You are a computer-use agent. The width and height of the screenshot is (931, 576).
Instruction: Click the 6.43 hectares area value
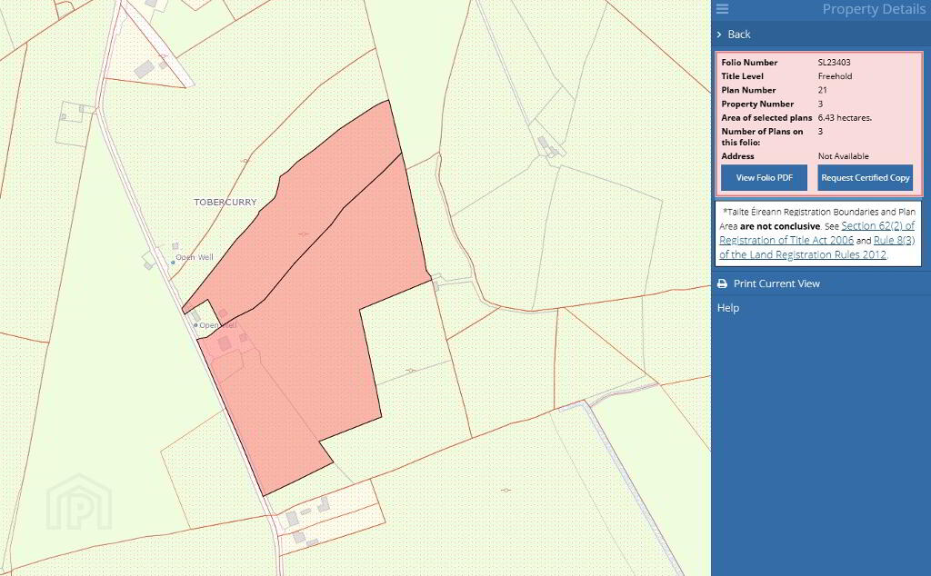pos(845,118)
